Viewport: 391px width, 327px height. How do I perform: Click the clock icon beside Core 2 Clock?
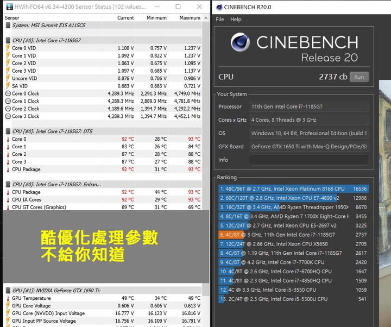click(x=8, y=109)
